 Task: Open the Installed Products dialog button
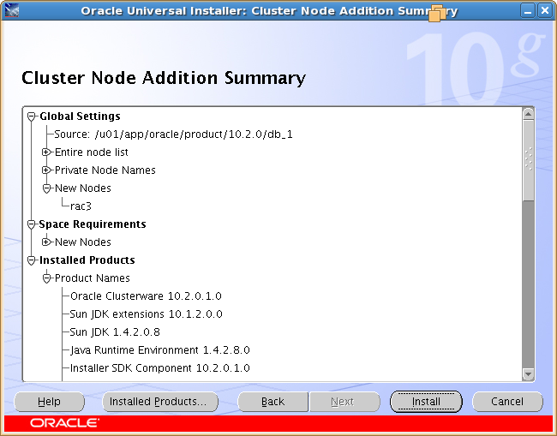click(160, 402)
